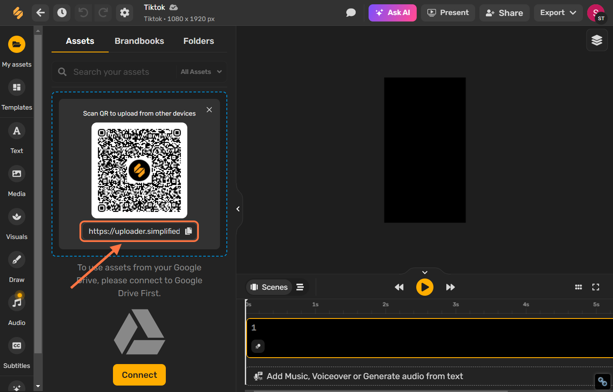Skip forward to the next scene

[450, 287]
